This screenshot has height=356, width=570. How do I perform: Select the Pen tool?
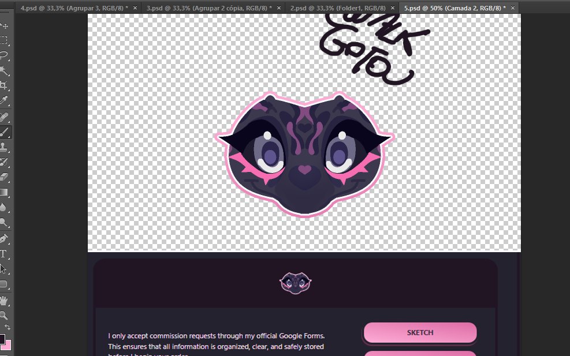click(x=4, y=239)
